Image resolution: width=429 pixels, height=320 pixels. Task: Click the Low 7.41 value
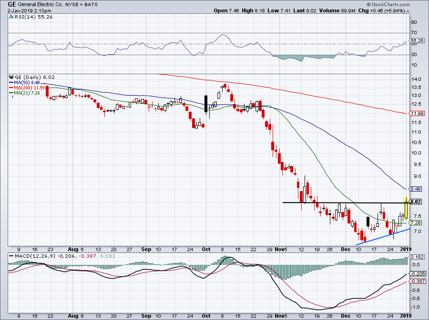(279, 10)
